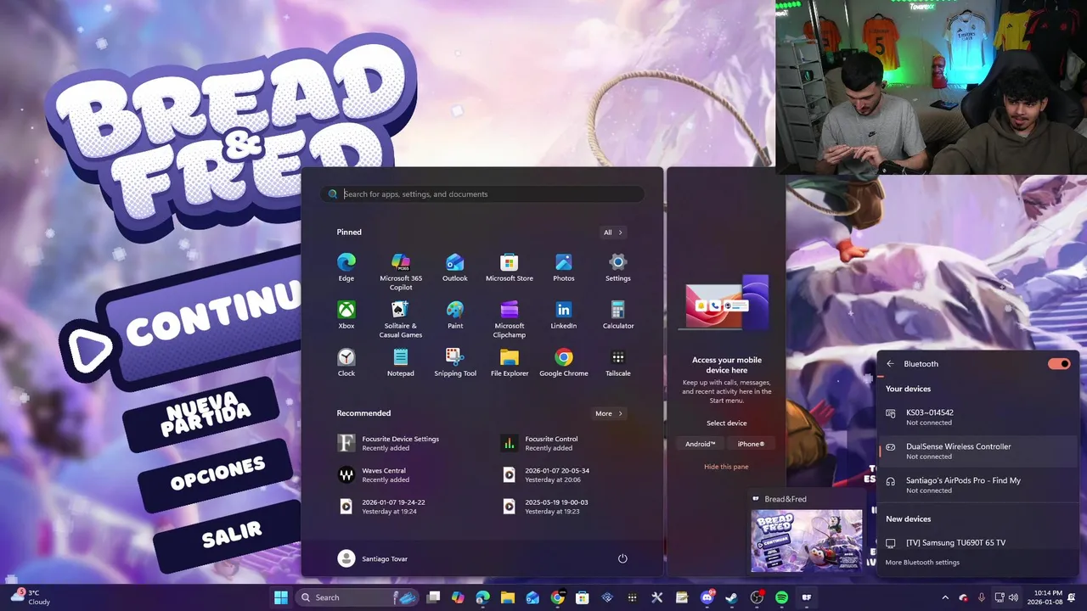Open Solitaire & Casual Games

(x=401, y=318)
